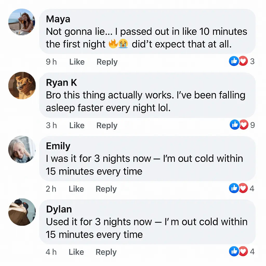
Task: Click the 9 reaction count on Ryan's comment
Action: (252, 125)
